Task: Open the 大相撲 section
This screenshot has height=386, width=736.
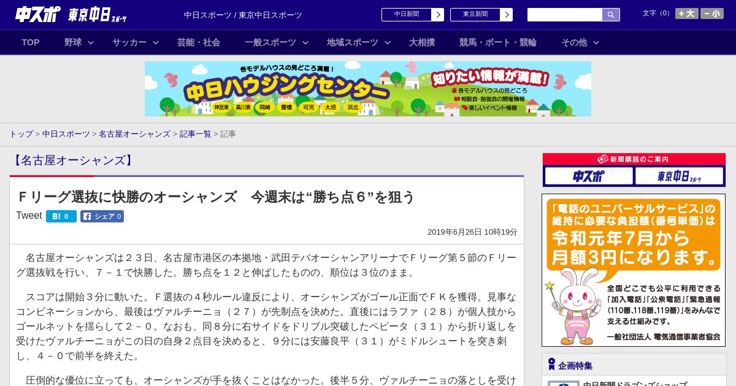Action: click(422, 42)
